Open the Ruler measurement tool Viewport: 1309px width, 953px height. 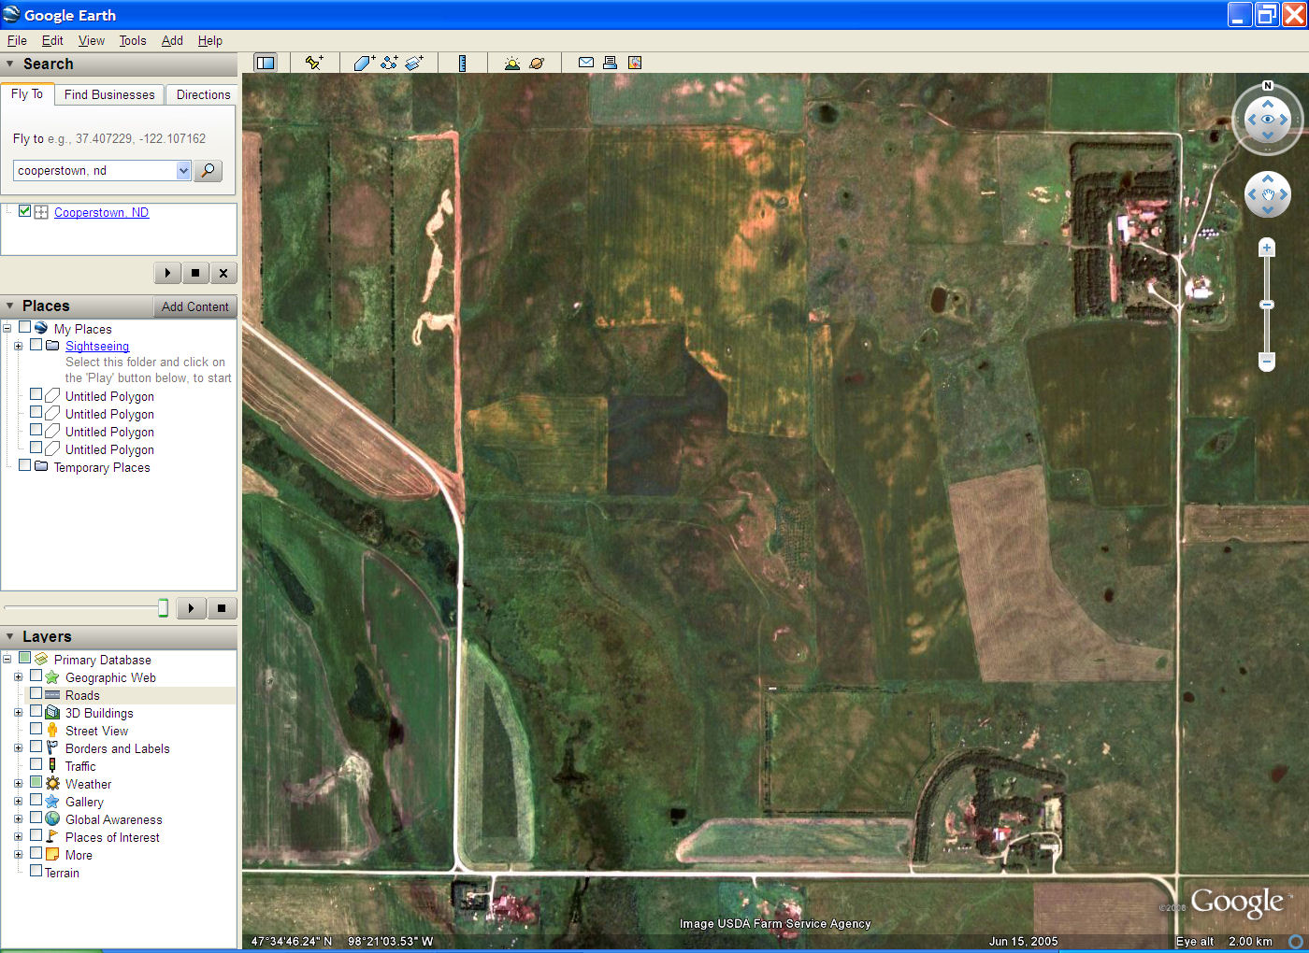click(x=462, y=63)
